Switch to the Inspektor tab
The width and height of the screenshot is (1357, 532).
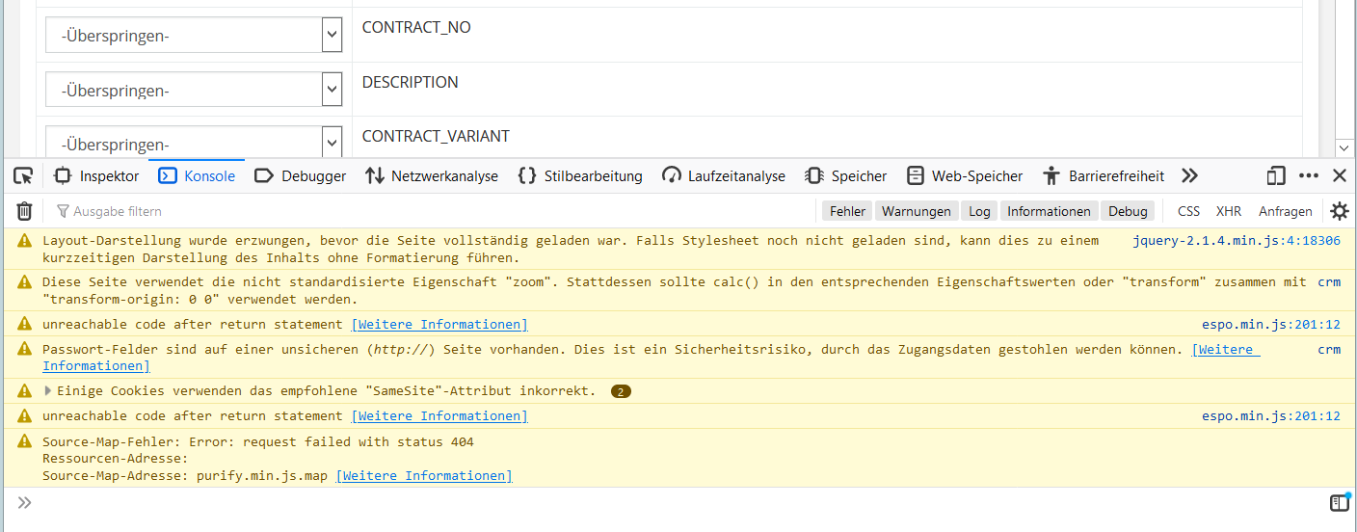(x=96, y=175)
